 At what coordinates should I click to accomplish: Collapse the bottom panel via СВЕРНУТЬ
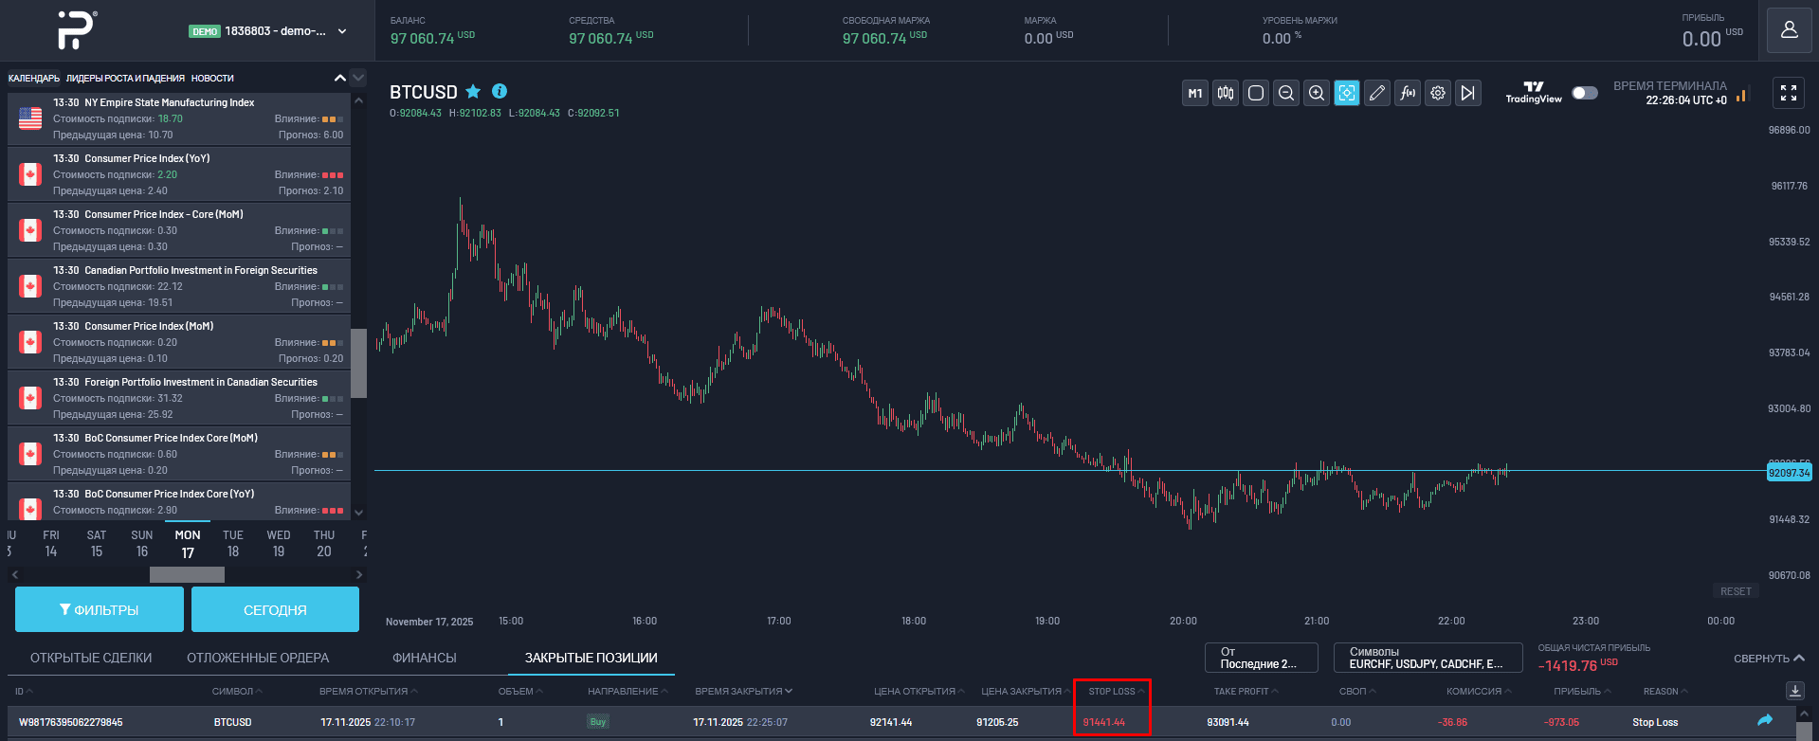click(1769, 659)
